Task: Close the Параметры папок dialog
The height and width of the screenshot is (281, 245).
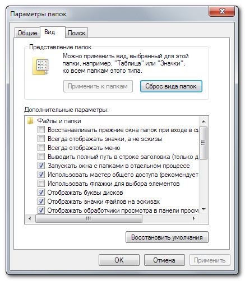Action: pyautogui.click(x=221, y=12)
